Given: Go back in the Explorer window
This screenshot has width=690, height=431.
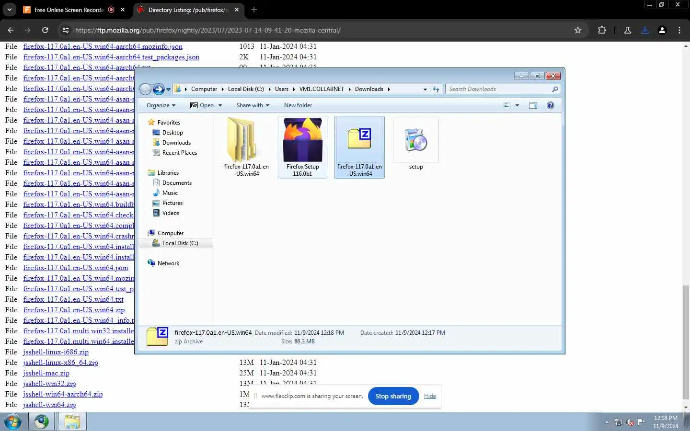Looking at the screenshot, I should pos(145,89).
